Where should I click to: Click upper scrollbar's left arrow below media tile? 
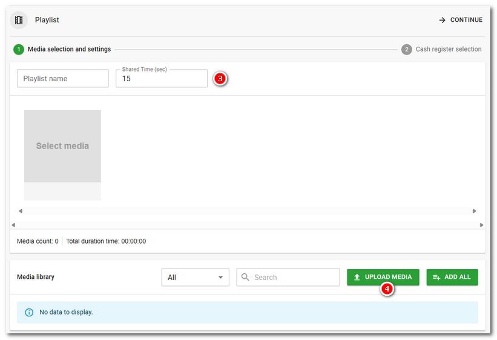[21, 211]
